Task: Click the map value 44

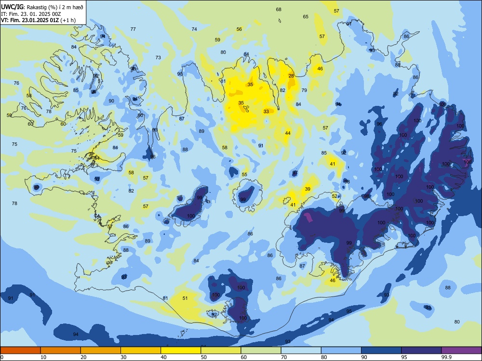Action: [x=288, y=133]
